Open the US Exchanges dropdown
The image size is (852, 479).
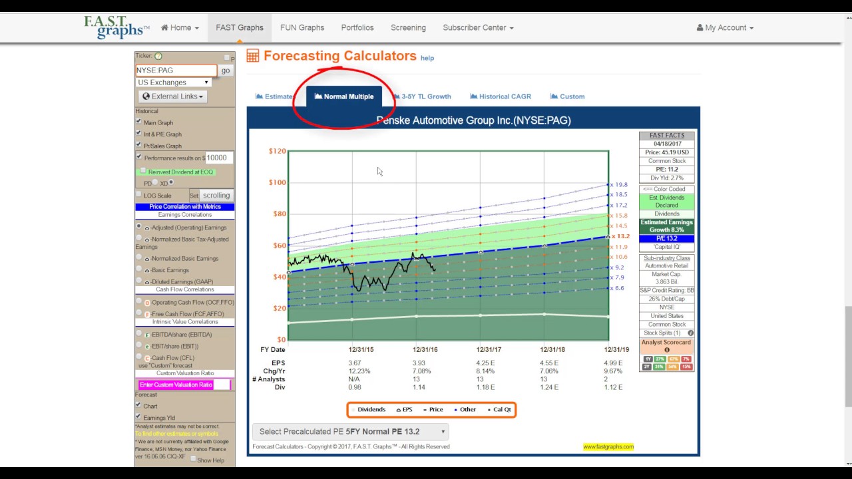click(x=173, y=82)
